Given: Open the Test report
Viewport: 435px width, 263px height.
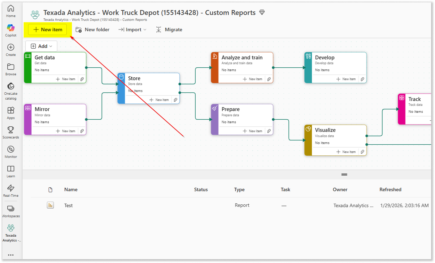Looking at the screenshot, I should point(68,205).
